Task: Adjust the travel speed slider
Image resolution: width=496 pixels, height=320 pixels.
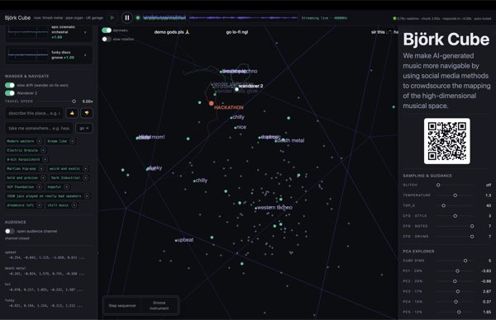Action: point(74,101)
